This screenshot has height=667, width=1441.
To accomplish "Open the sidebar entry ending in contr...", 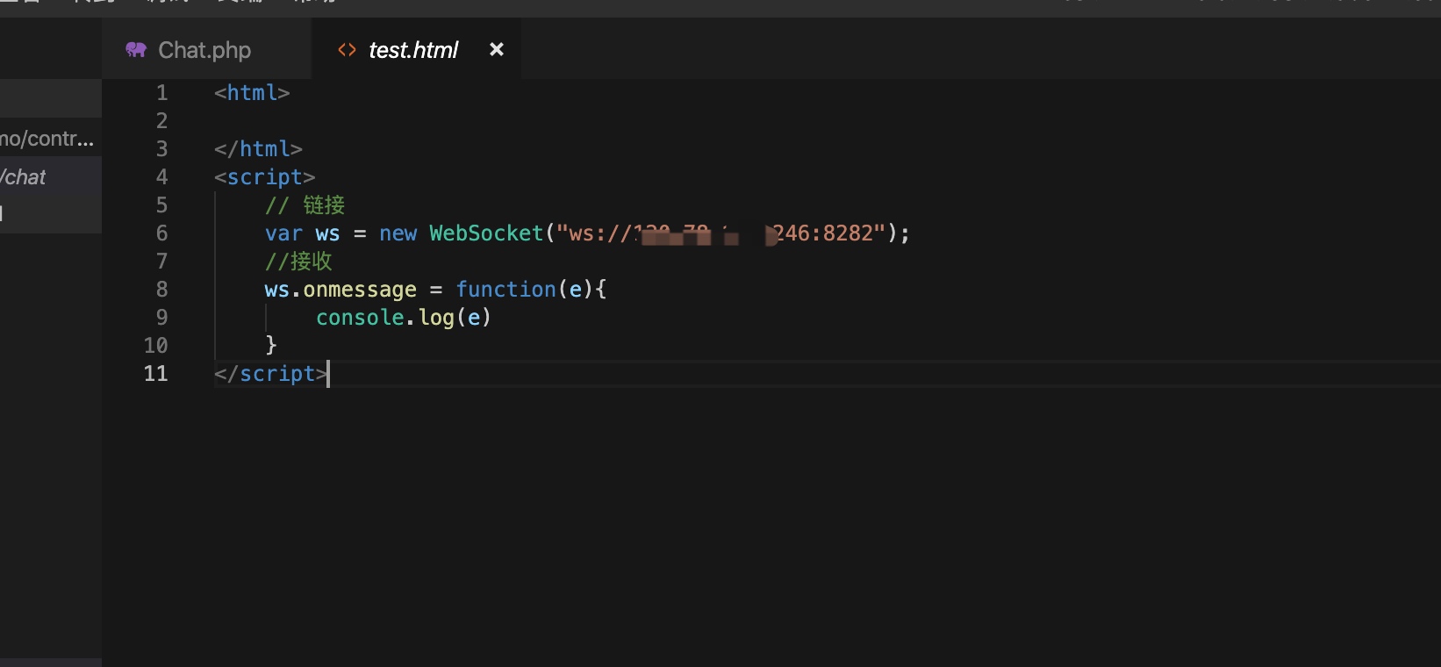I will (x=47, y=139).
